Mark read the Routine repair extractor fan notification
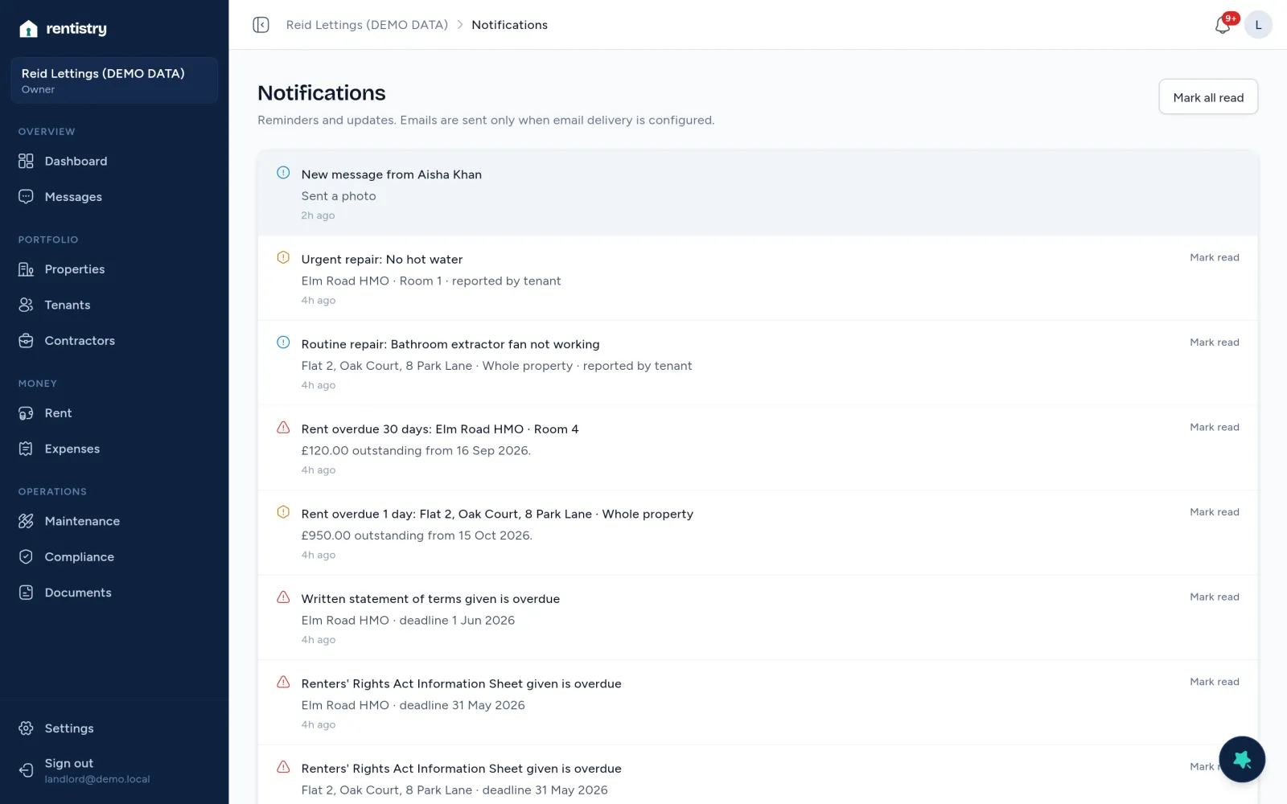 coord(1215,343)
